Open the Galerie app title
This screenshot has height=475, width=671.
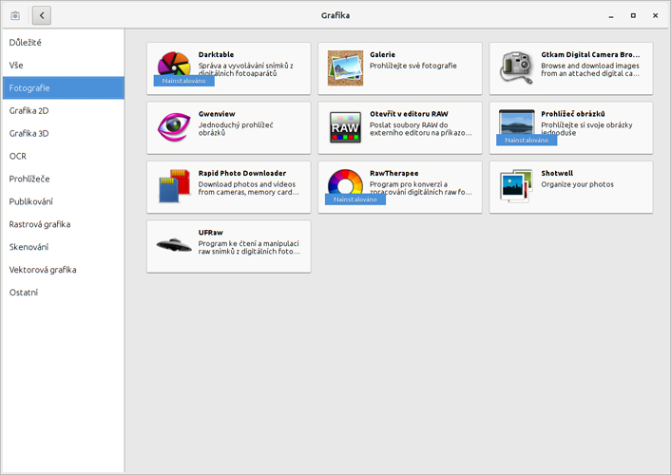[x=383, y=55]
